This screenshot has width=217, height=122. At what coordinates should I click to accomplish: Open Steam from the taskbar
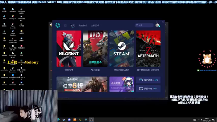pyautogui.click(x=64, y=120)
